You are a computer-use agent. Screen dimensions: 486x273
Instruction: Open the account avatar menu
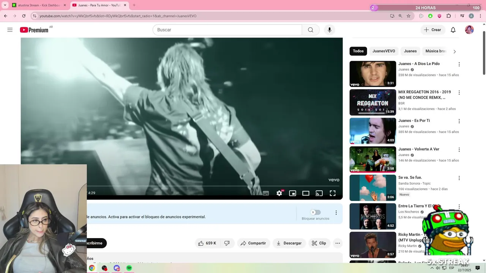click(x=469, y=30)
